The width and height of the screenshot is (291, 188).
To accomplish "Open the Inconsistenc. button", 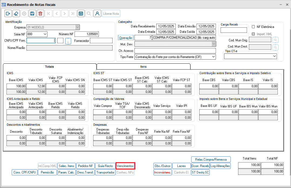I will pyautogui.click(x=163, y=172).
